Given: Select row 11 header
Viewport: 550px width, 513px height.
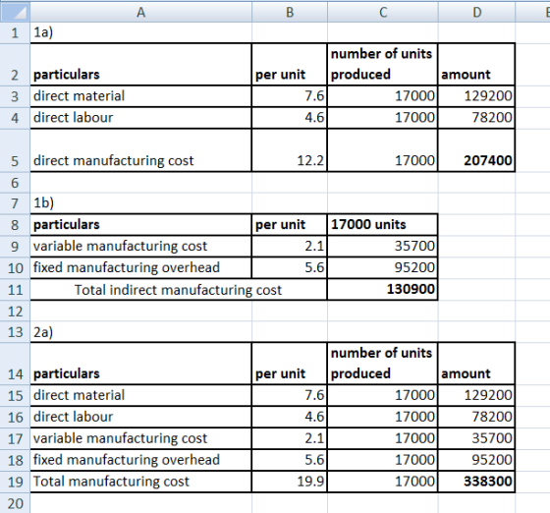Looking at the screenshot, I should click(15, 290).
